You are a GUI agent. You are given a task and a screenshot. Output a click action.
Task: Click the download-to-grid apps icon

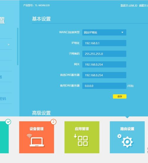[81, 140]
